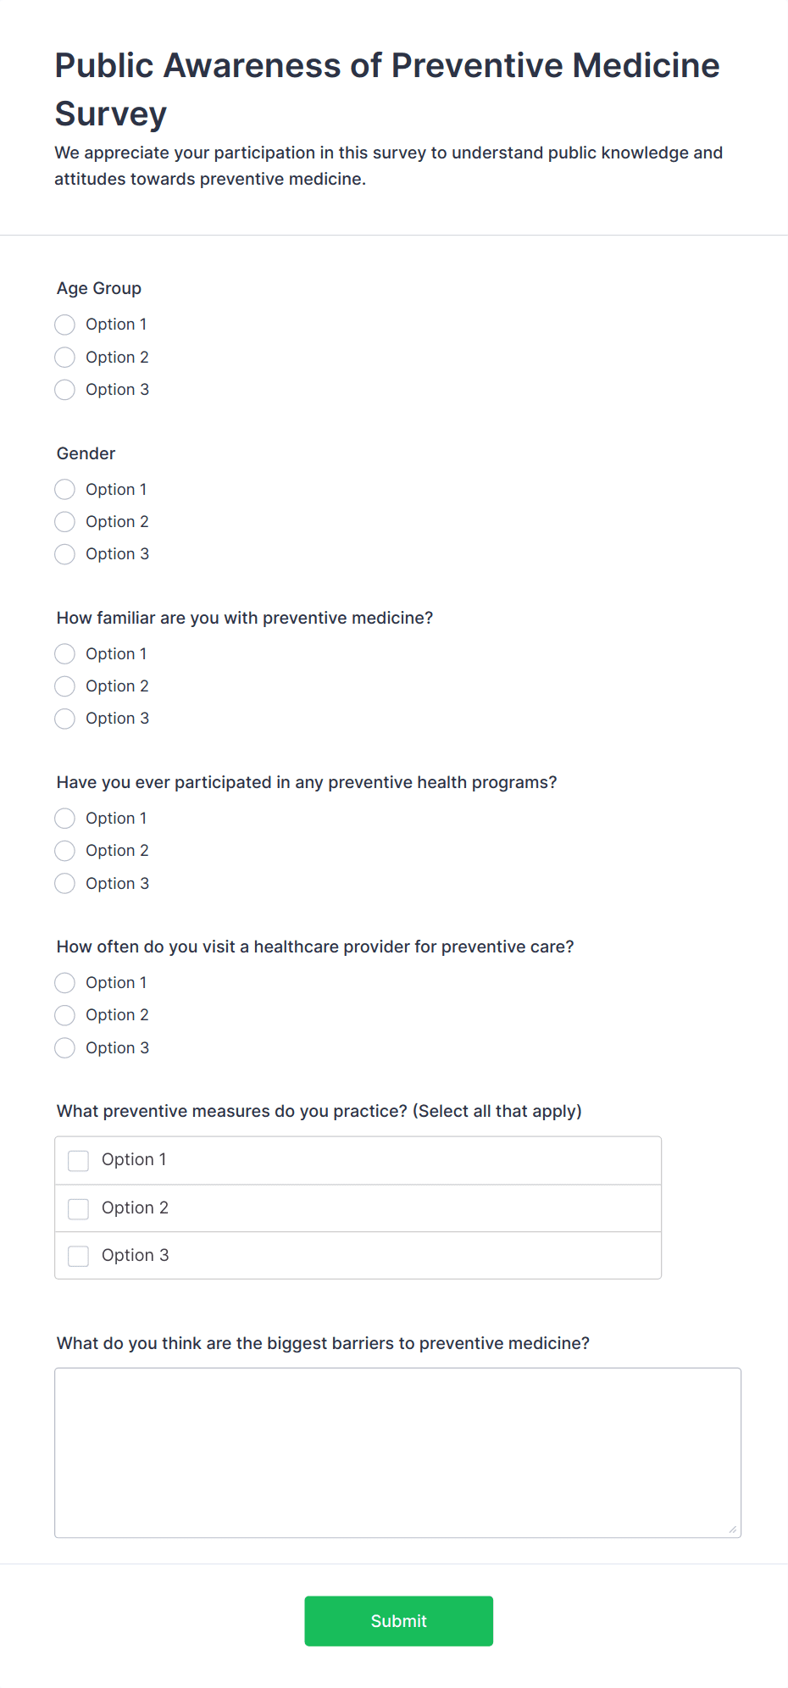
Task: Choose Option 2 for Age Group
Action: point(65,358)
